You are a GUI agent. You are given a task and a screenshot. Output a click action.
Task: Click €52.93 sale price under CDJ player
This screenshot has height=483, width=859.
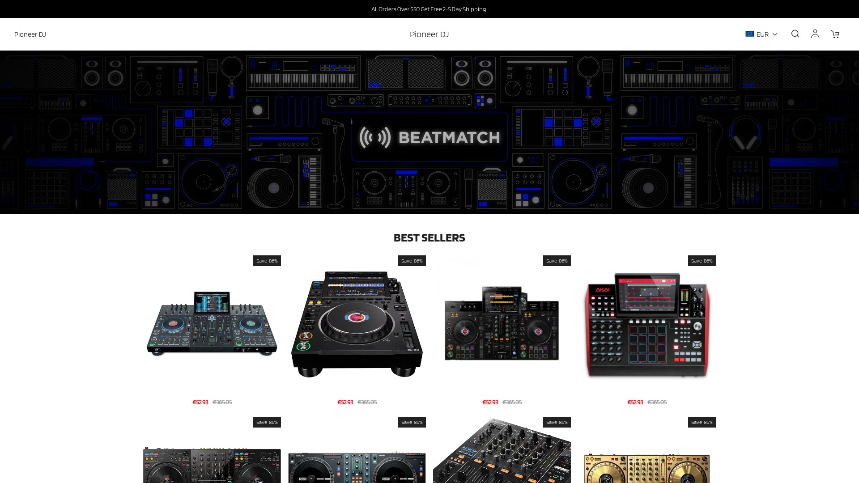click(x=345, y=402)
